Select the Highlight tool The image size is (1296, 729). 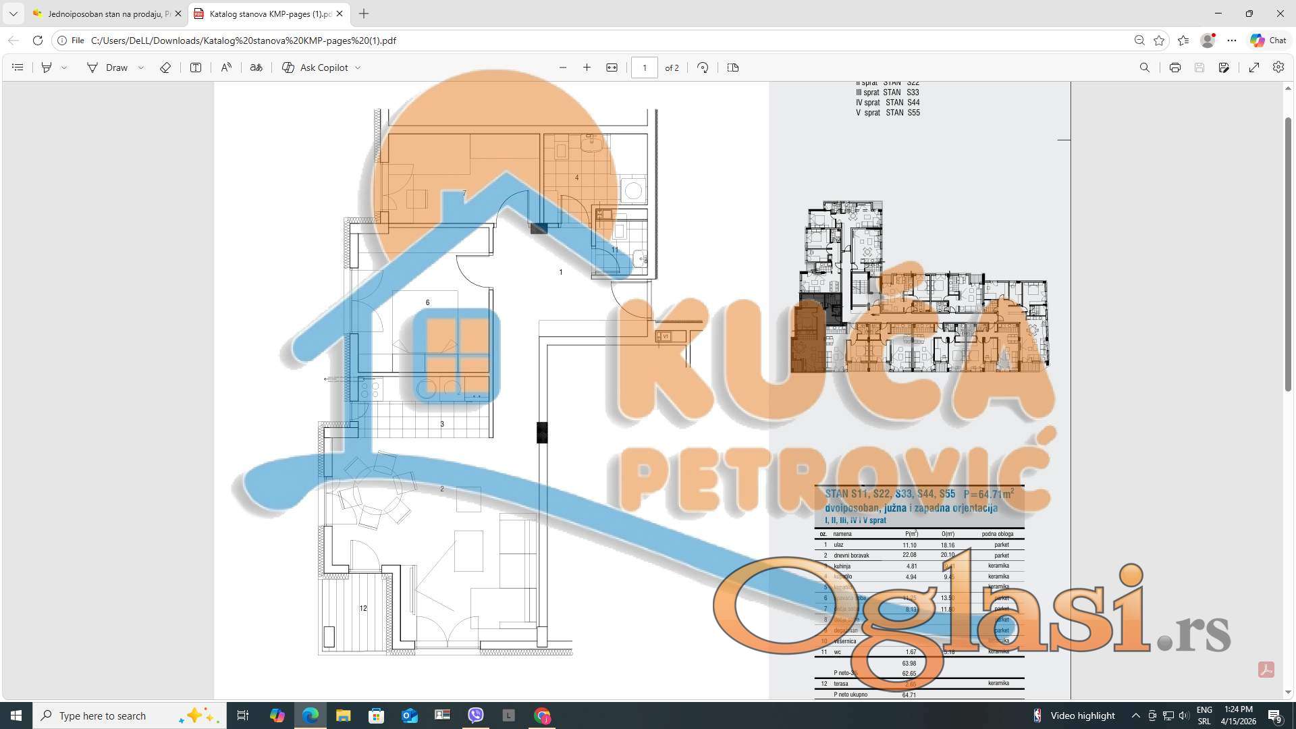point(47,67)
